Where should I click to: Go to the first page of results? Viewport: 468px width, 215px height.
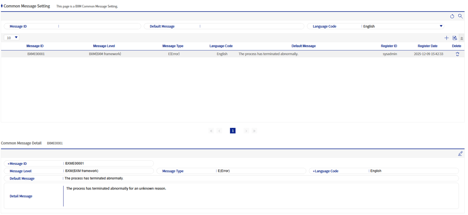click(x=211, y=131)
